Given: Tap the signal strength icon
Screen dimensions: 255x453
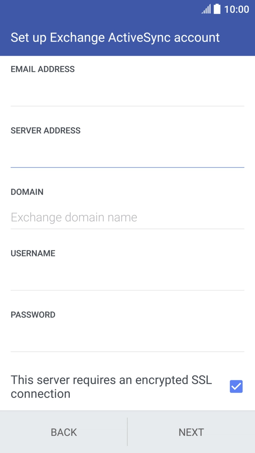Looking at the screenshot, I should [206, 9].
